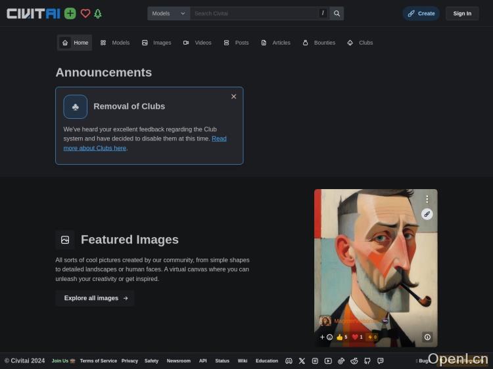
Task: Open the Discord icon in the footer
Action: point(289,360)
